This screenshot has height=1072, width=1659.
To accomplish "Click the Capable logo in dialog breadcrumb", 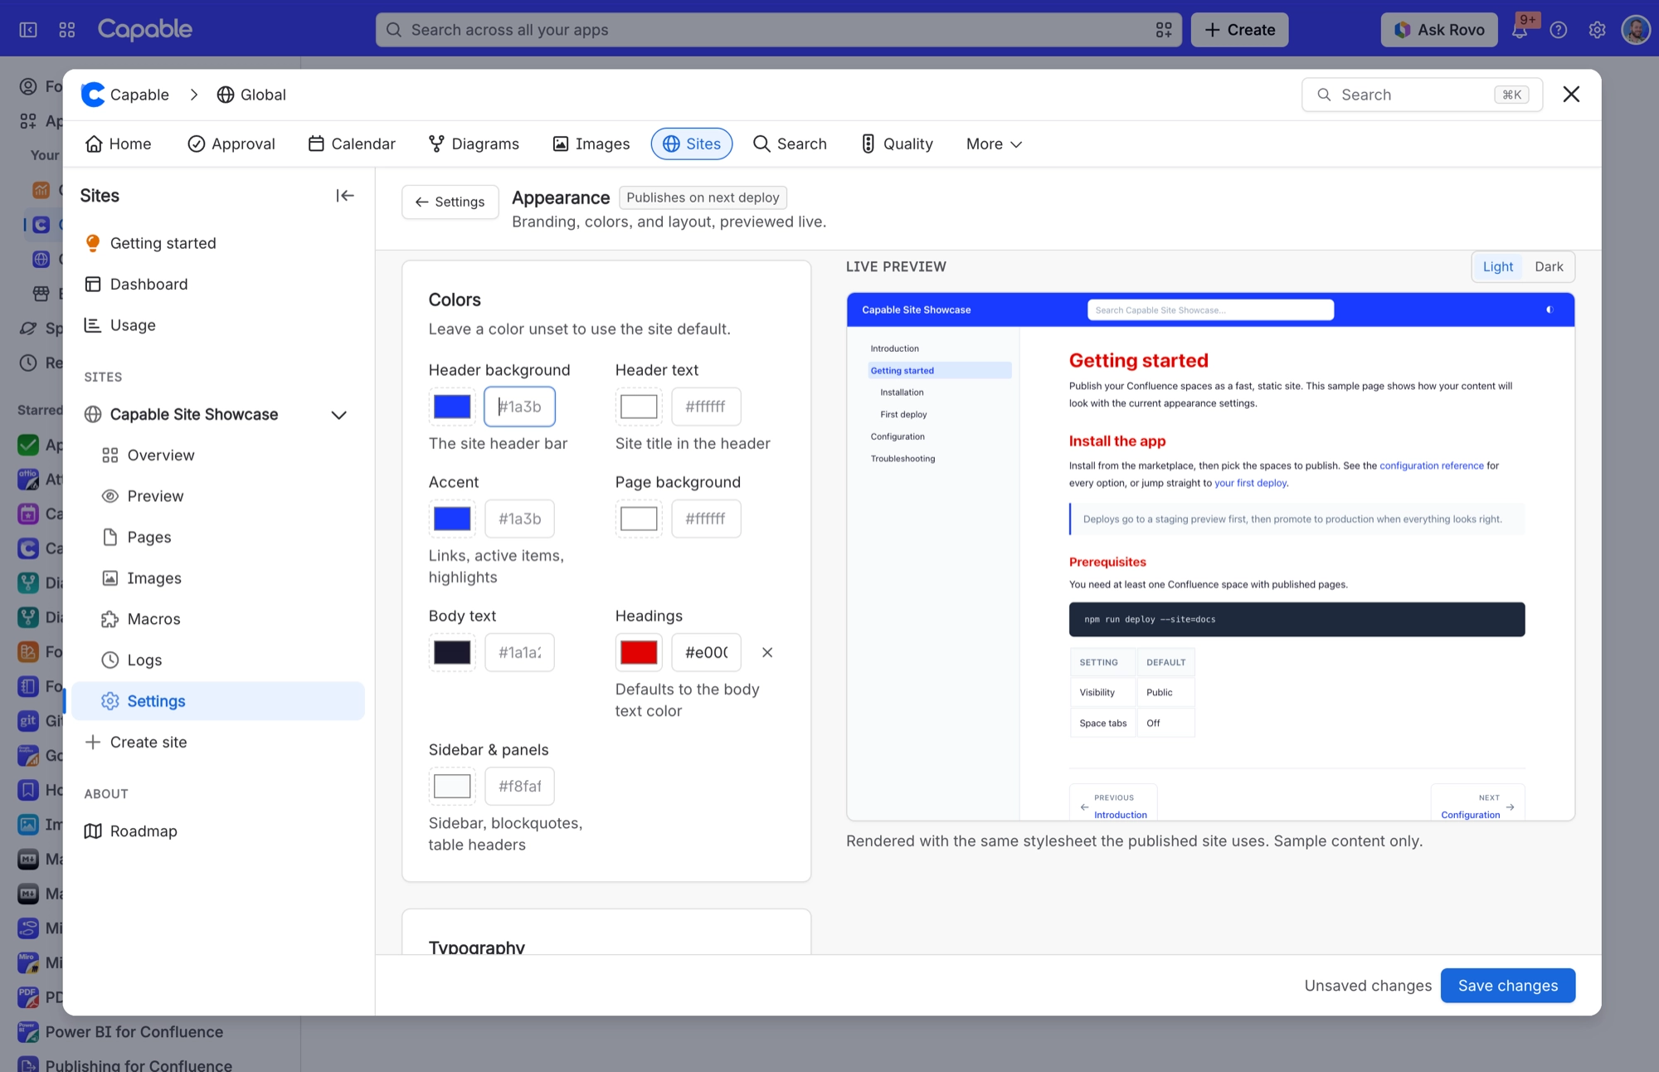I will (93, 95).
